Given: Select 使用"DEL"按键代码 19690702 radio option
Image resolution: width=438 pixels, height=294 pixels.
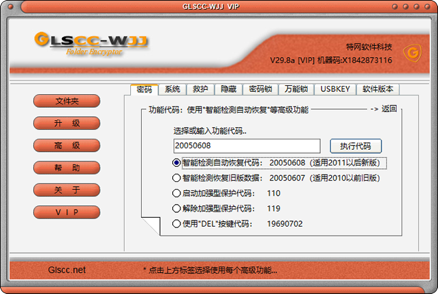Looking at the screenshot, I should click(238, 224).
